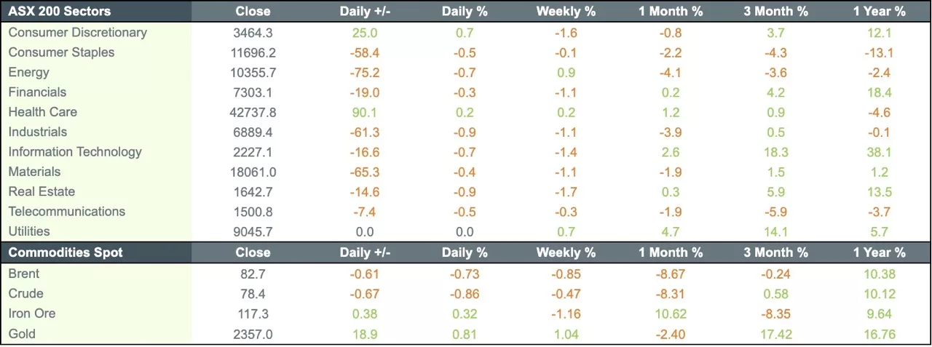Screen dimensions: 932x347
Task: Open the Financials sector row
Action: pos(37,92)
